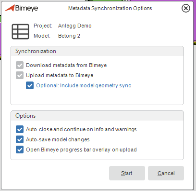196x191 pixels.
Task: Select the Synchronization section header
Action: click(x=36, y=51)
